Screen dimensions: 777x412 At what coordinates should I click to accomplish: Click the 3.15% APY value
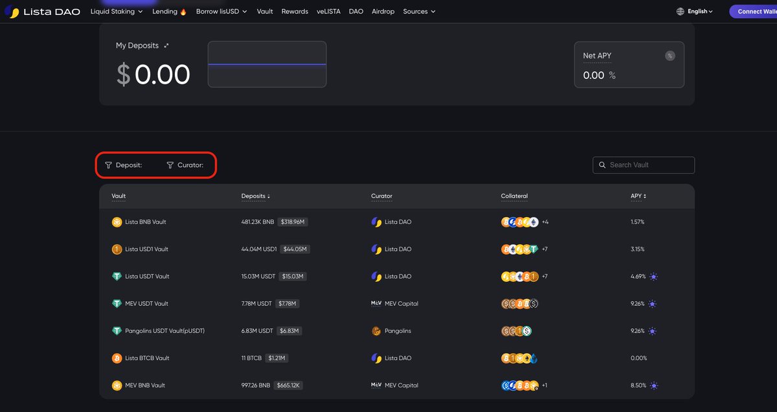[x=638, y=249]
